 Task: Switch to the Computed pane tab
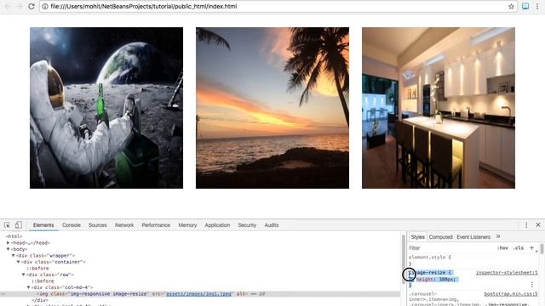[441, 237]
